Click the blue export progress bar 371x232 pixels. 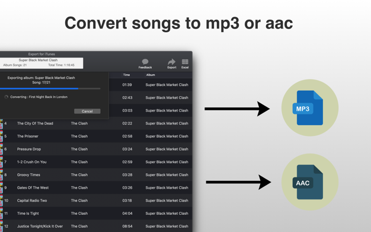pos(50,88)
